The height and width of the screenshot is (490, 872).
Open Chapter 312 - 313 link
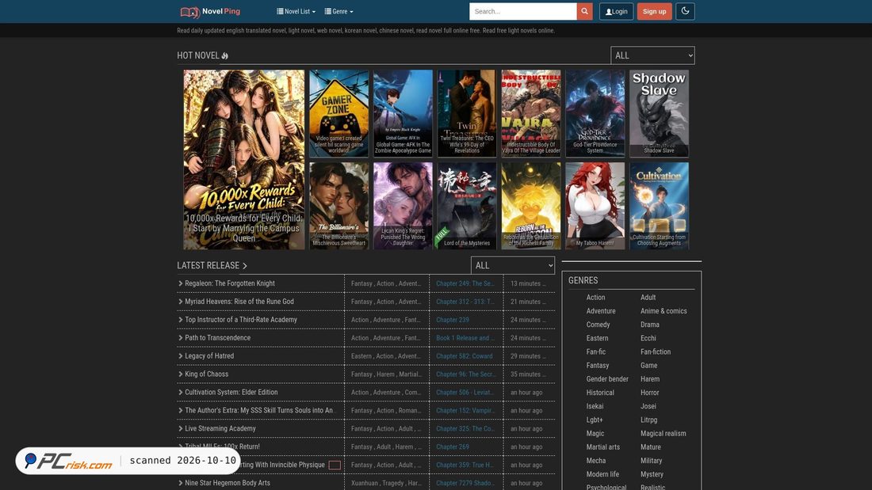point(465,302)
